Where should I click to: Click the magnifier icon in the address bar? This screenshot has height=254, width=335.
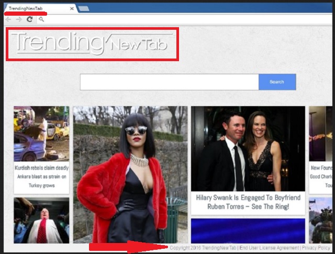pyautogui.click(x=41, y=19)
